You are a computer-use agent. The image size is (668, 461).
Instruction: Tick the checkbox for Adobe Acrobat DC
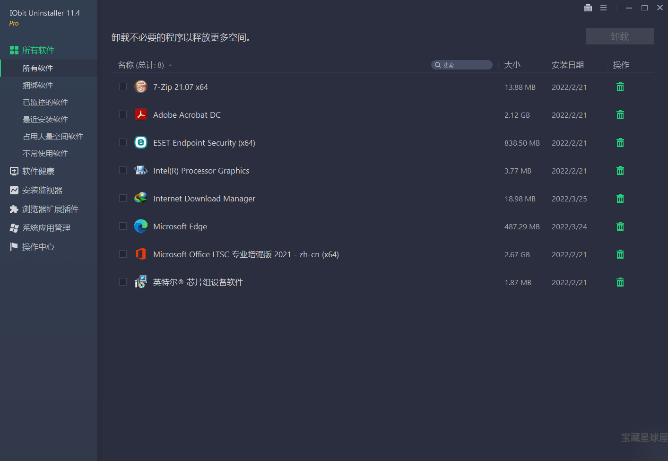coord(123,114)
